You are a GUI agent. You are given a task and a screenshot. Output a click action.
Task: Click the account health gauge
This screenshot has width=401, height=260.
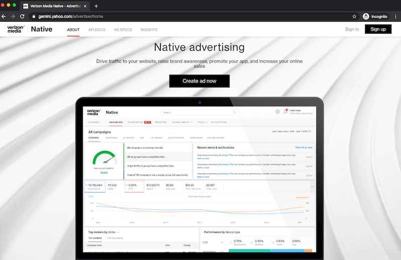tap(105, 157)
